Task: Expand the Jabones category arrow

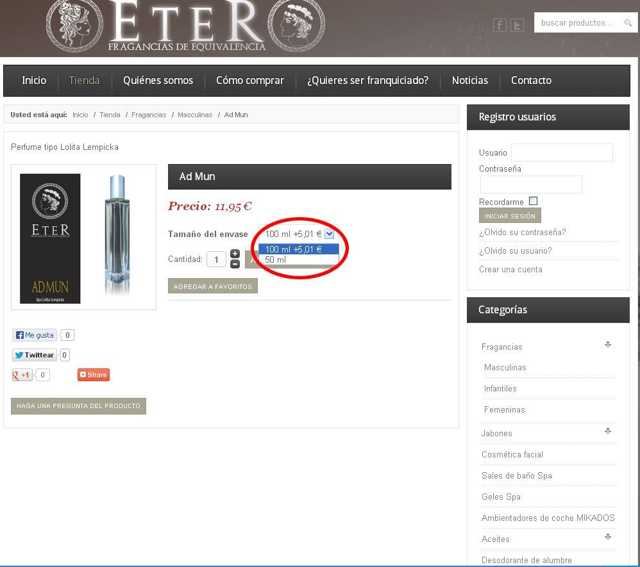Action: click(608, 431)
